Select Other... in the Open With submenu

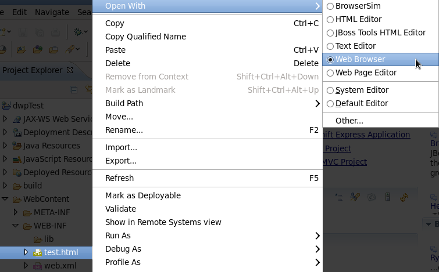(349, 121)
